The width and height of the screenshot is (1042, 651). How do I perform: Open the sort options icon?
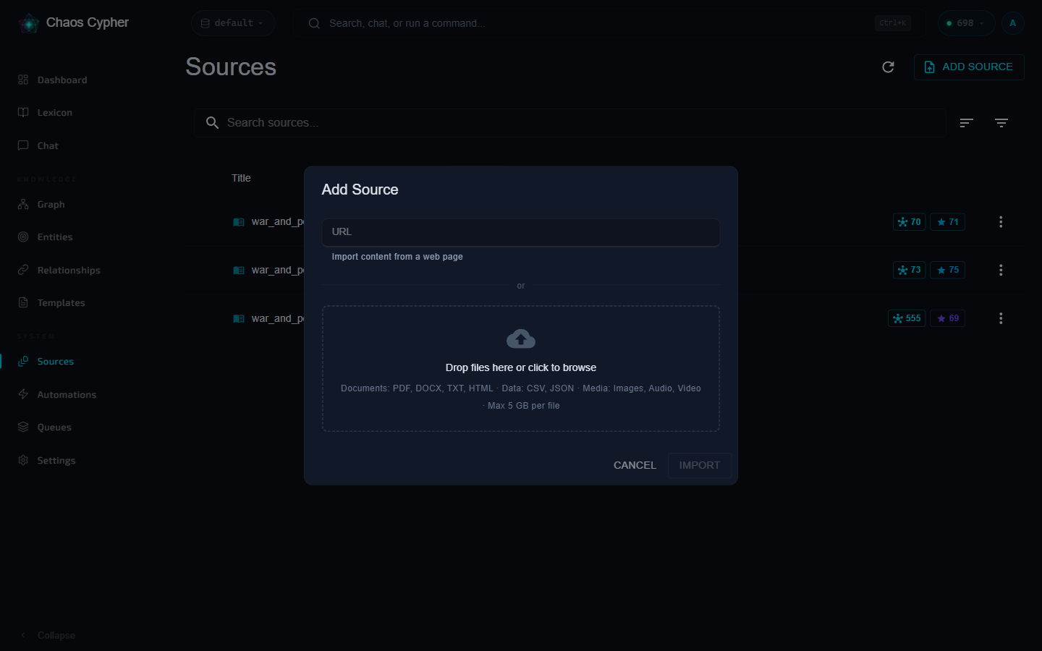(x=966, y=123)
